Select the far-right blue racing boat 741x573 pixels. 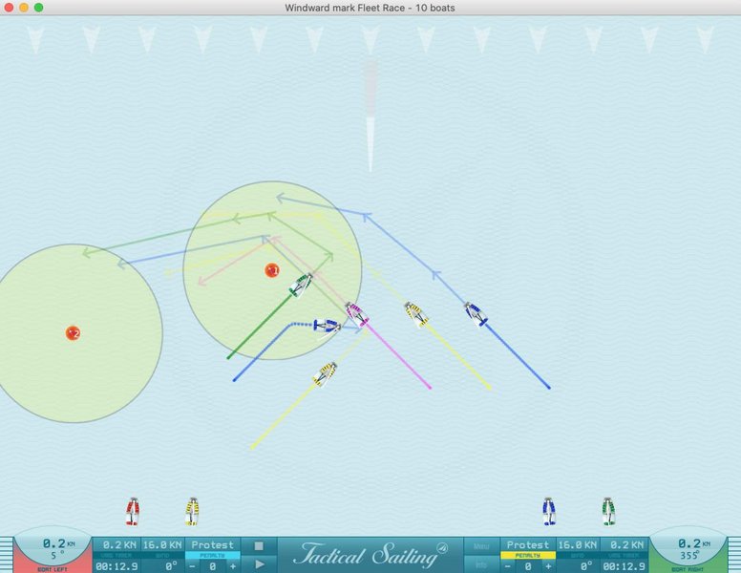click(x=476, y=314)
